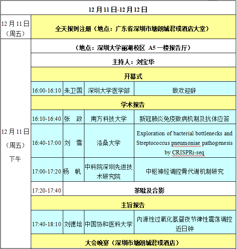This screenshot has width=237, height=249.
Task: Select the talk title 新冠肺炎免疫致病机制及抗体应答
Action: (185, 117)
